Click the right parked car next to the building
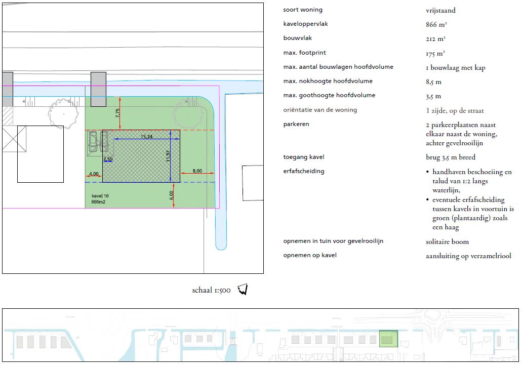The width and height of the screenshot is (523, 367). click(x=105, y=141)
